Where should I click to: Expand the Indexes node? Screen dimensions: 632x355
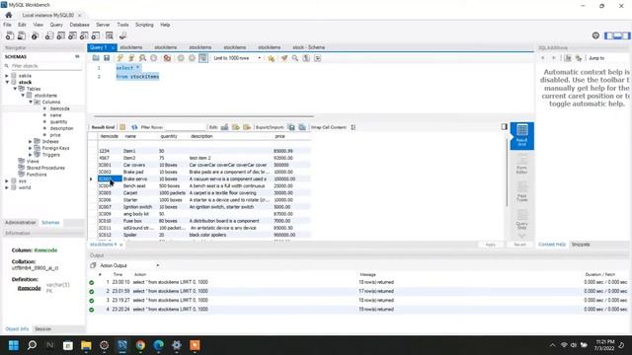(31, 142)
